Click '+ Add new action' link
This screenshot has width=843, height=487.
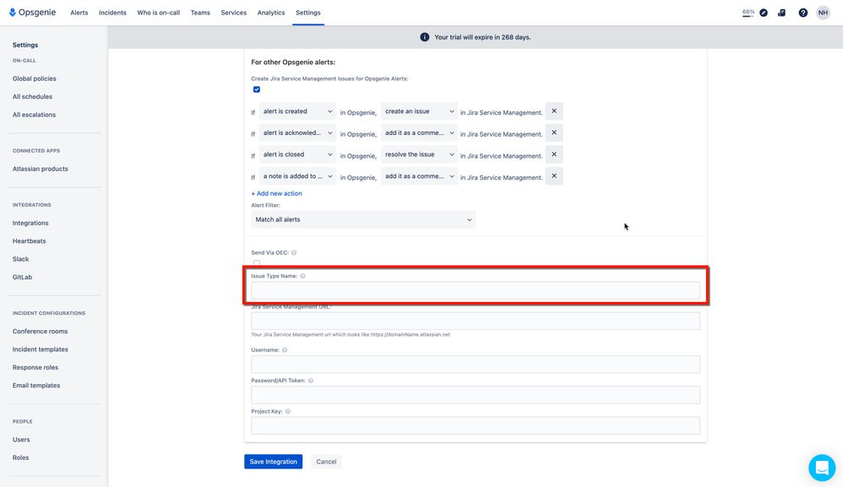tap(276, 193)
